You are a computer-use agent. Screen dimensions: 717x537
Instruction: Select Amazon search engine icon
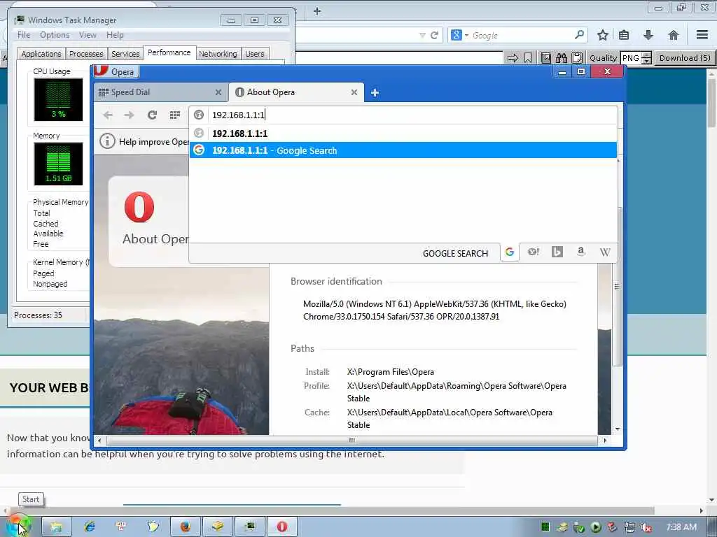pos(580,252)
